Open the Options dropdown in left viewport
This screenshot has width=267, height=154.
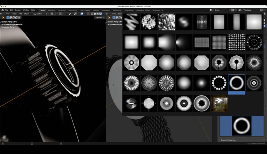tap(100, 17)
